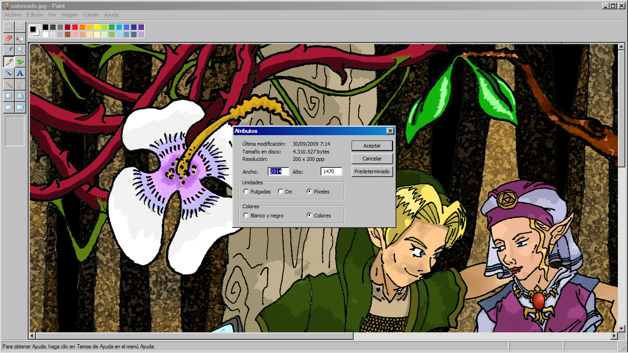Click the Ancho width input field
This screenshot has height=353, width=628.
279,171
